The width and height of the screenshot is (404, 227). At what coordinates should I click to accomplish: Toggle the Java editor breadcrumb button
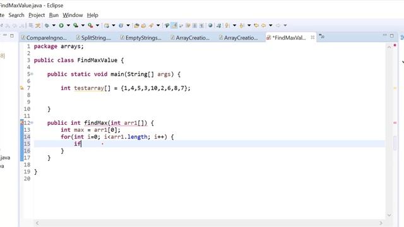167,25
